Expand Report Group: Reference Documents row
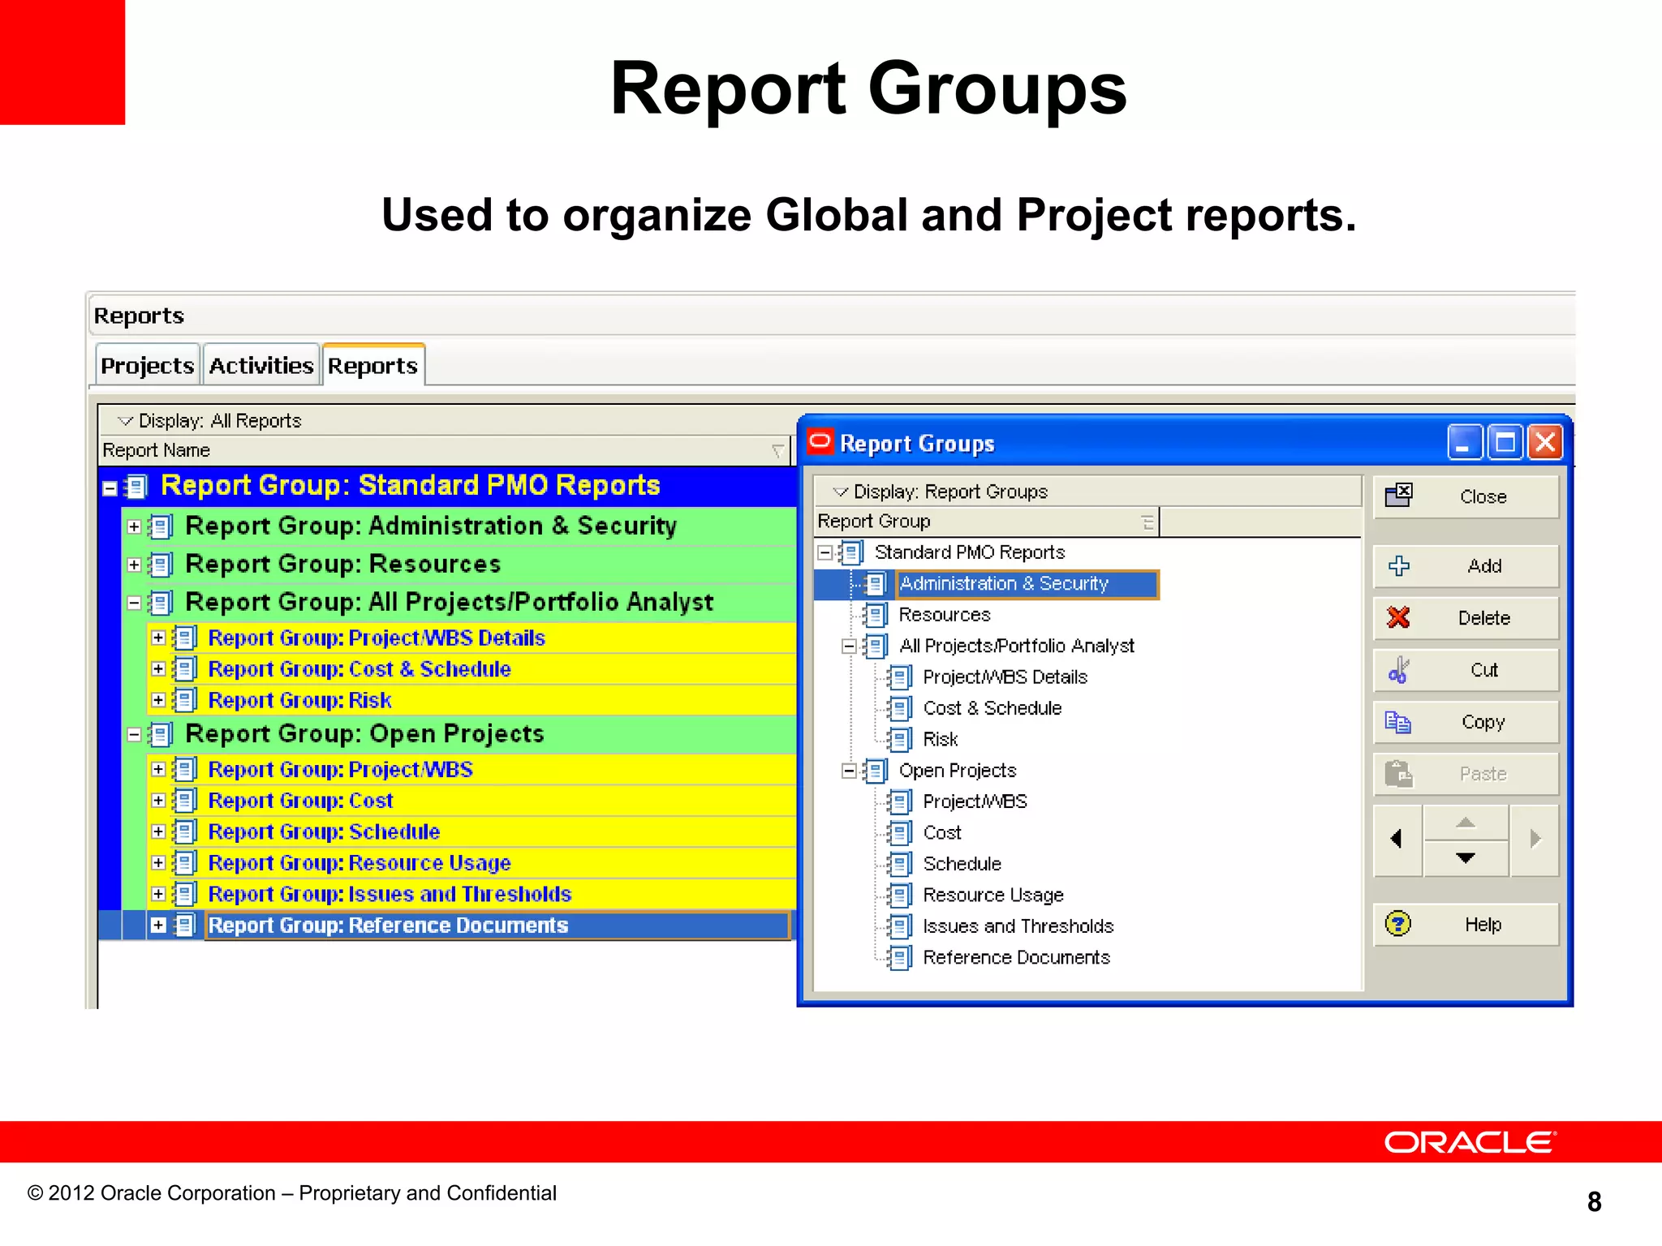This screenshot has height=1246, width=1662. coord(158,926)
